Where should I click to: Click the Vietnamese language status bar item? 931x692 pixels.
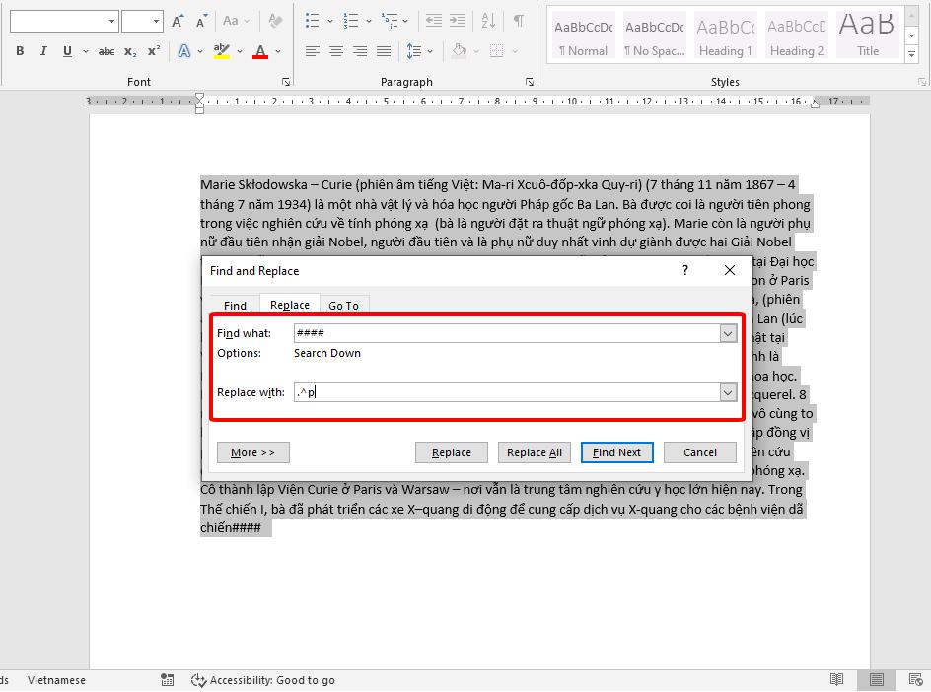tap(55, 680)
